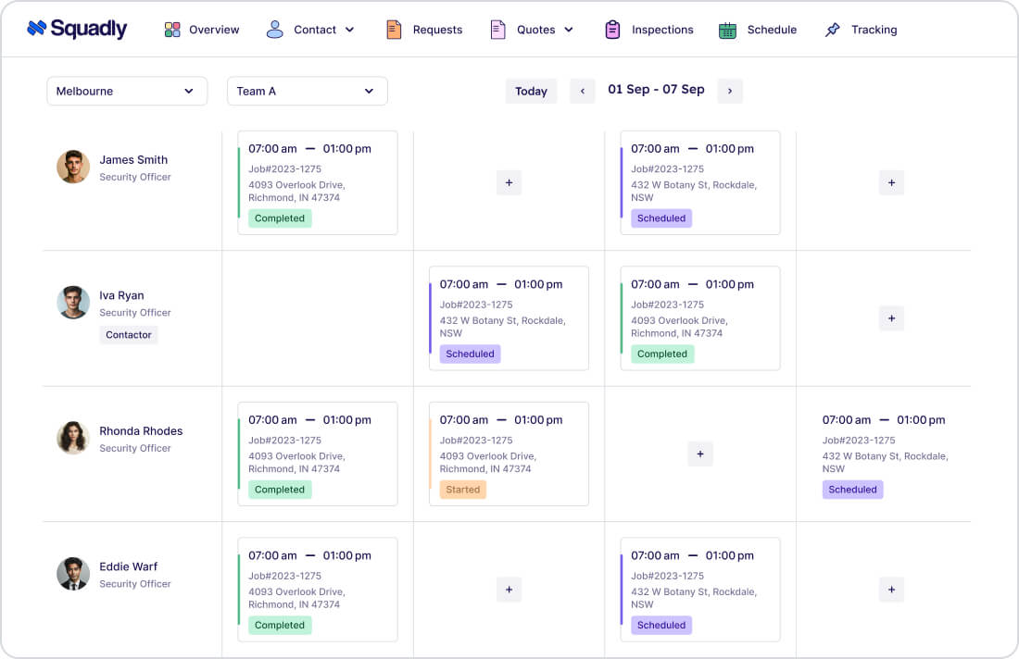Add shift for Iva Ryan in fourth day column

point(891,318)
